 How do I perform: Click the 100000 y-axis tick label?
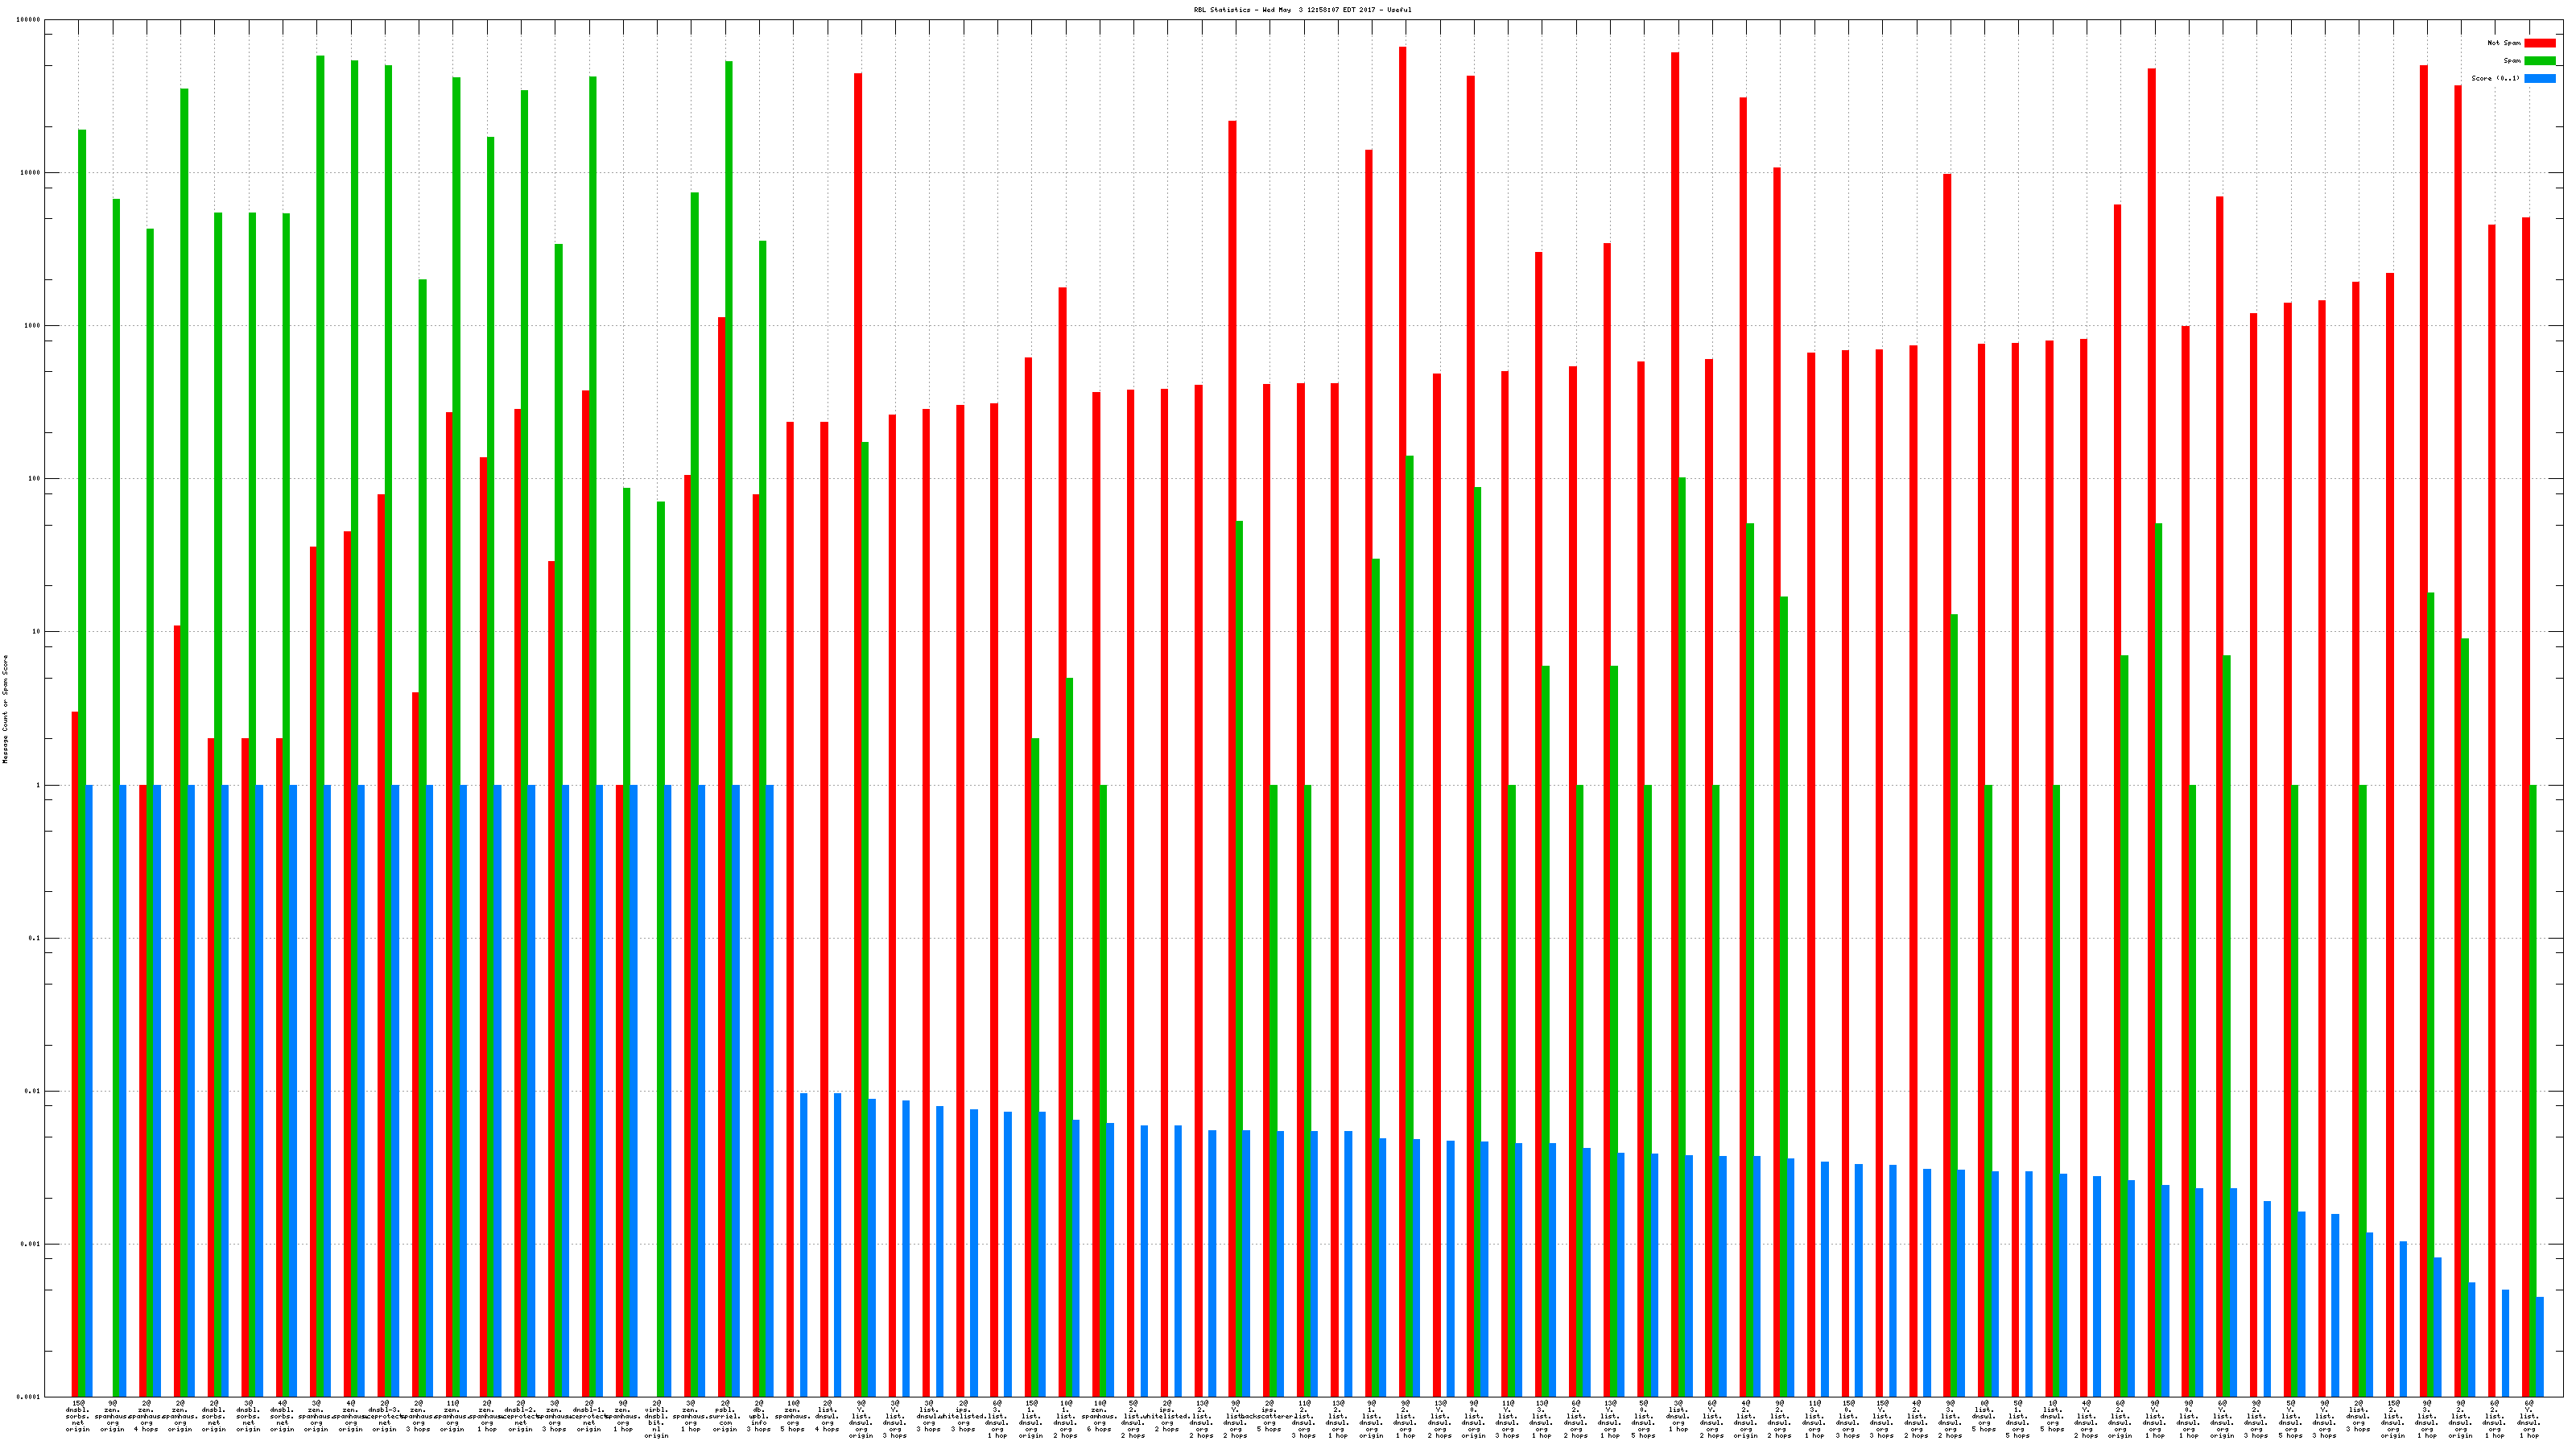(28, 20)
